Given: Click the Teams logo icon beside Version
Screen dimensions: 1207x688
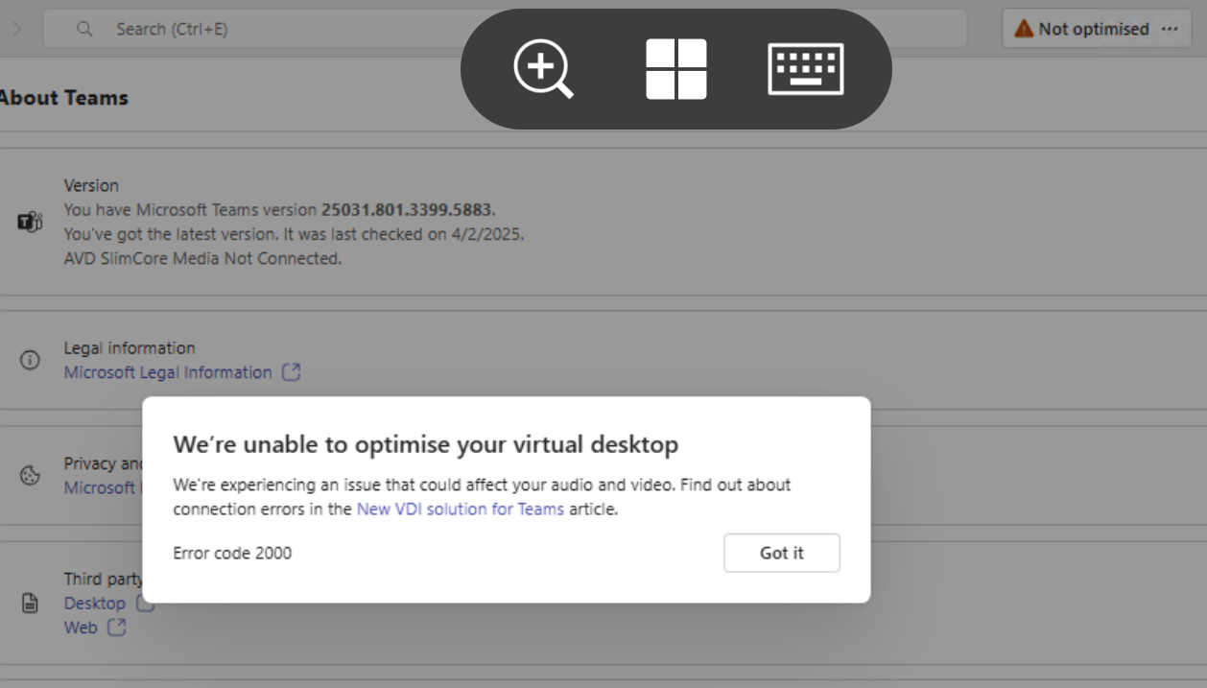Looking at the screenshot, I should tap(30, 223).
